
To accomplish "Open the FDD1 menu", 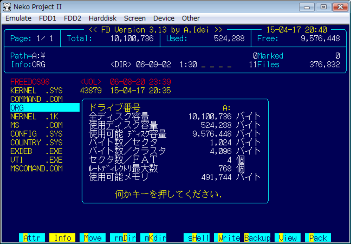I will pos(48,18).
